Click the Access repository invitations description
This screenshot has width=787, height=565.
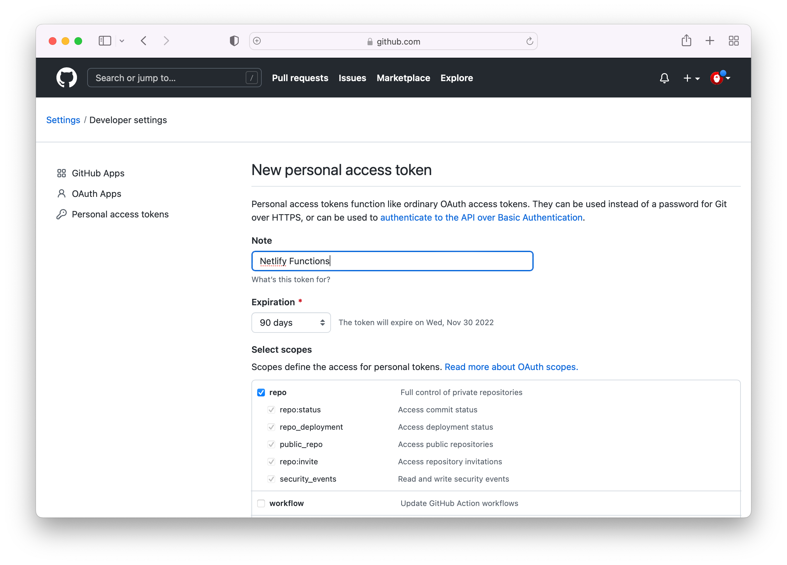click(450, 461)
